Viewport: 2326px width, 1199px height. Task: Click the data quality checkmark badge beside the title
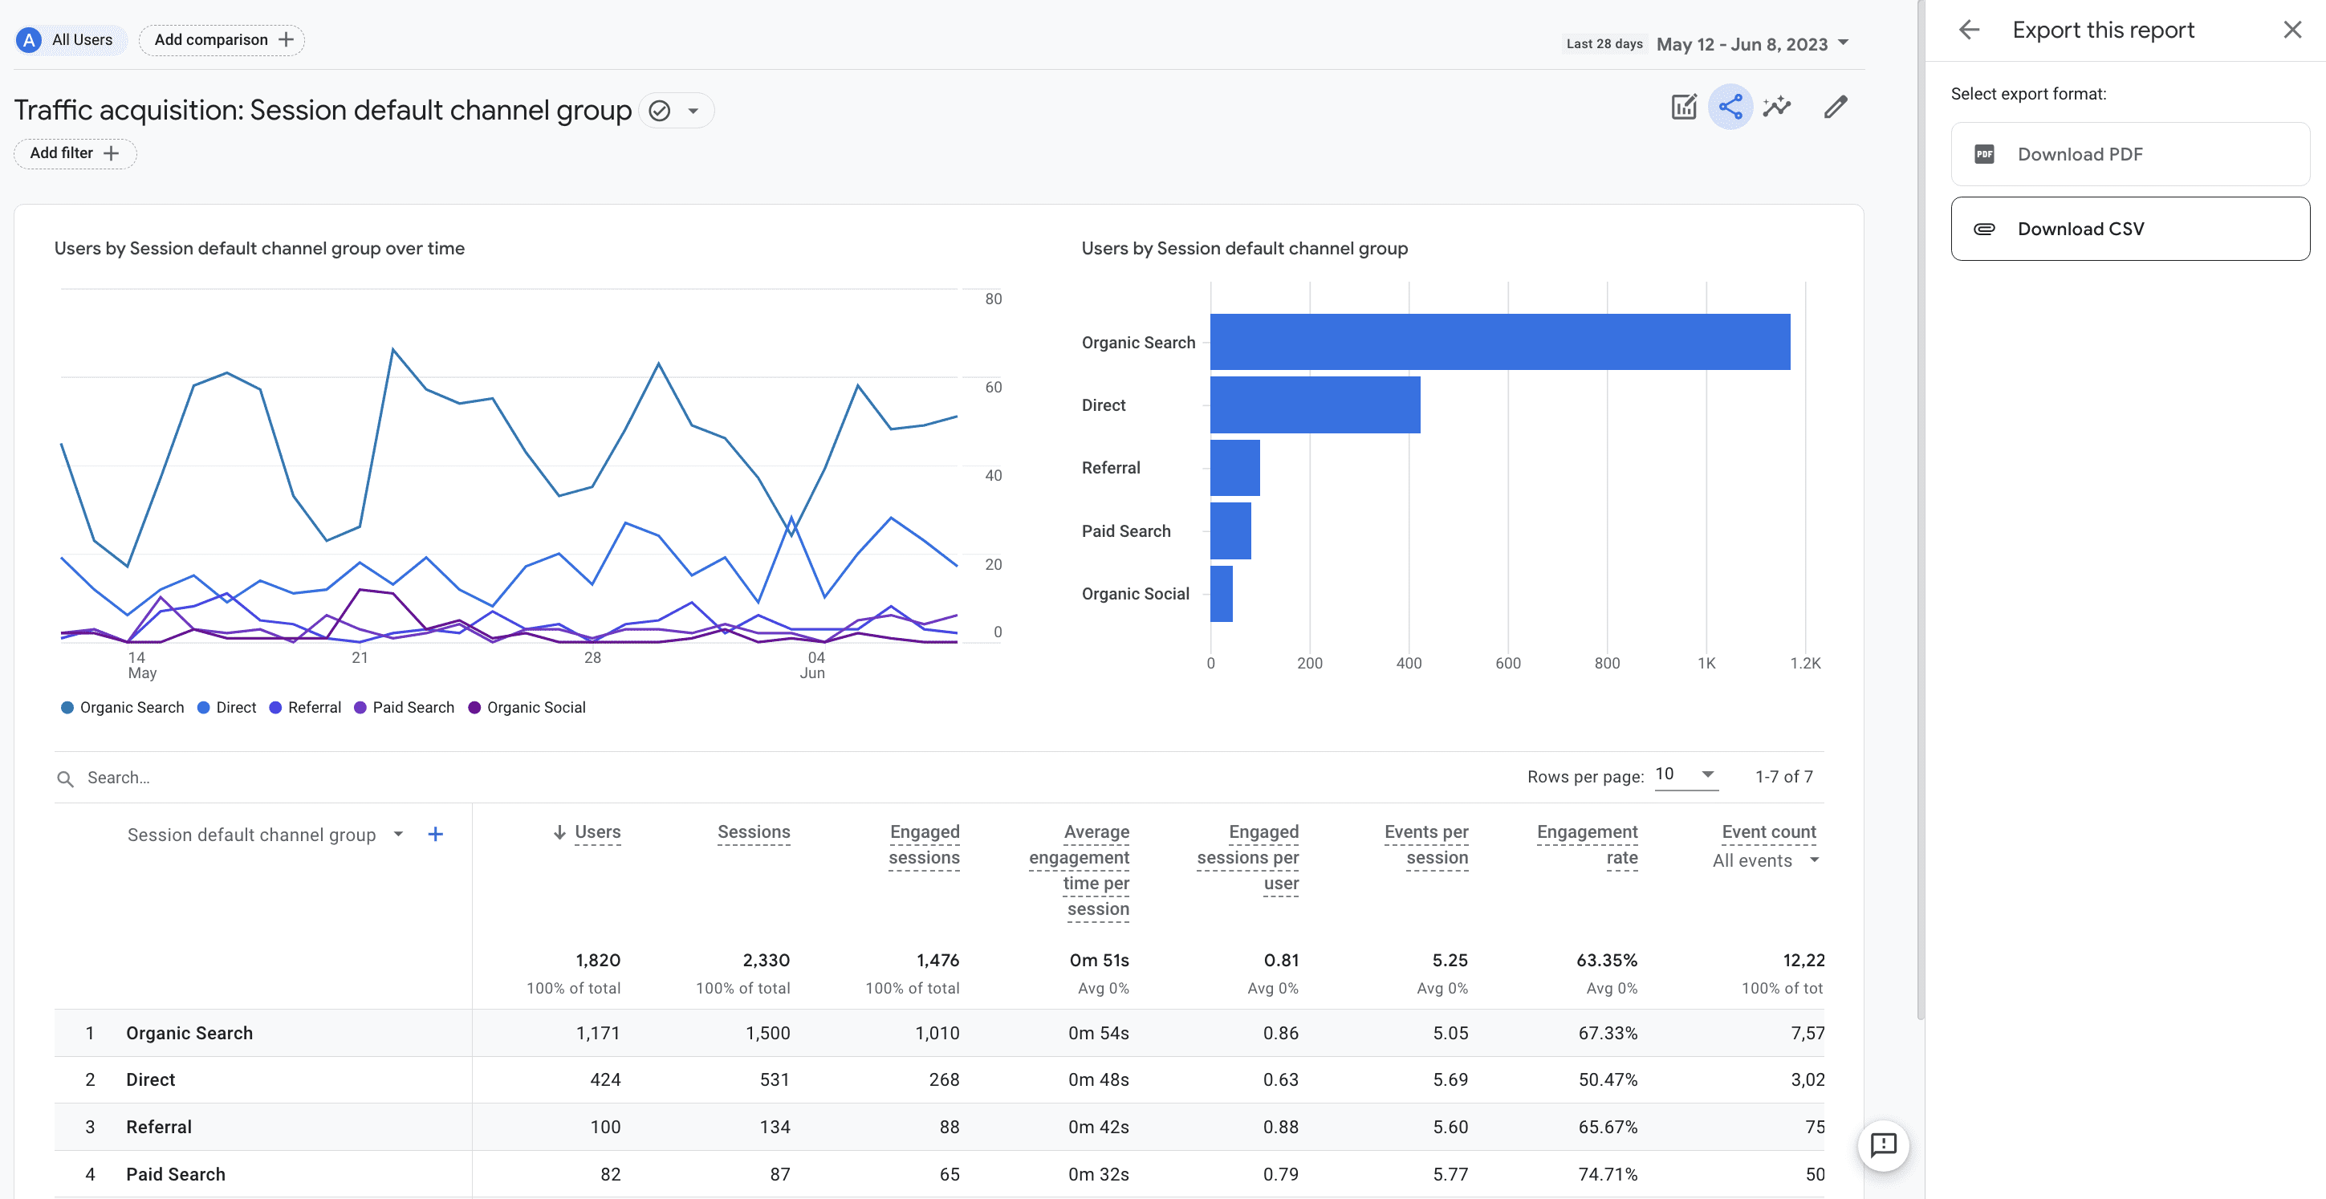point(660,109)
